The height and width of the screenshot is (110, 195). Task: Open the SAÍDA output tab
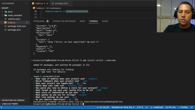pos(82,21)
